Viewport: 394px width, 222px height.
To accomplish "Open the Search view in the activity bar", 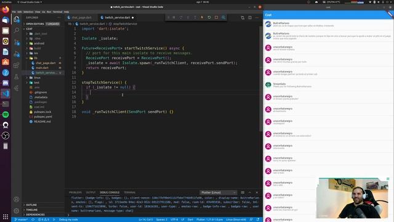I will coord(17,30).
